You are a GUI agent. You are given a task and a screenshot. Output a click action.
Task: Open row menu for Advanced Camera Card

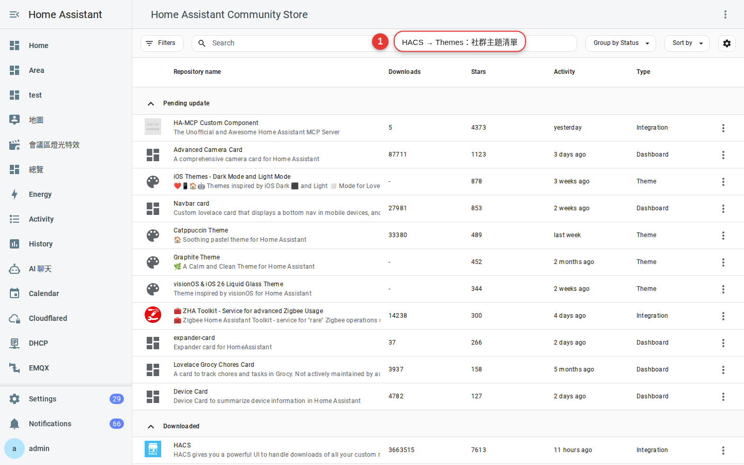723,155
